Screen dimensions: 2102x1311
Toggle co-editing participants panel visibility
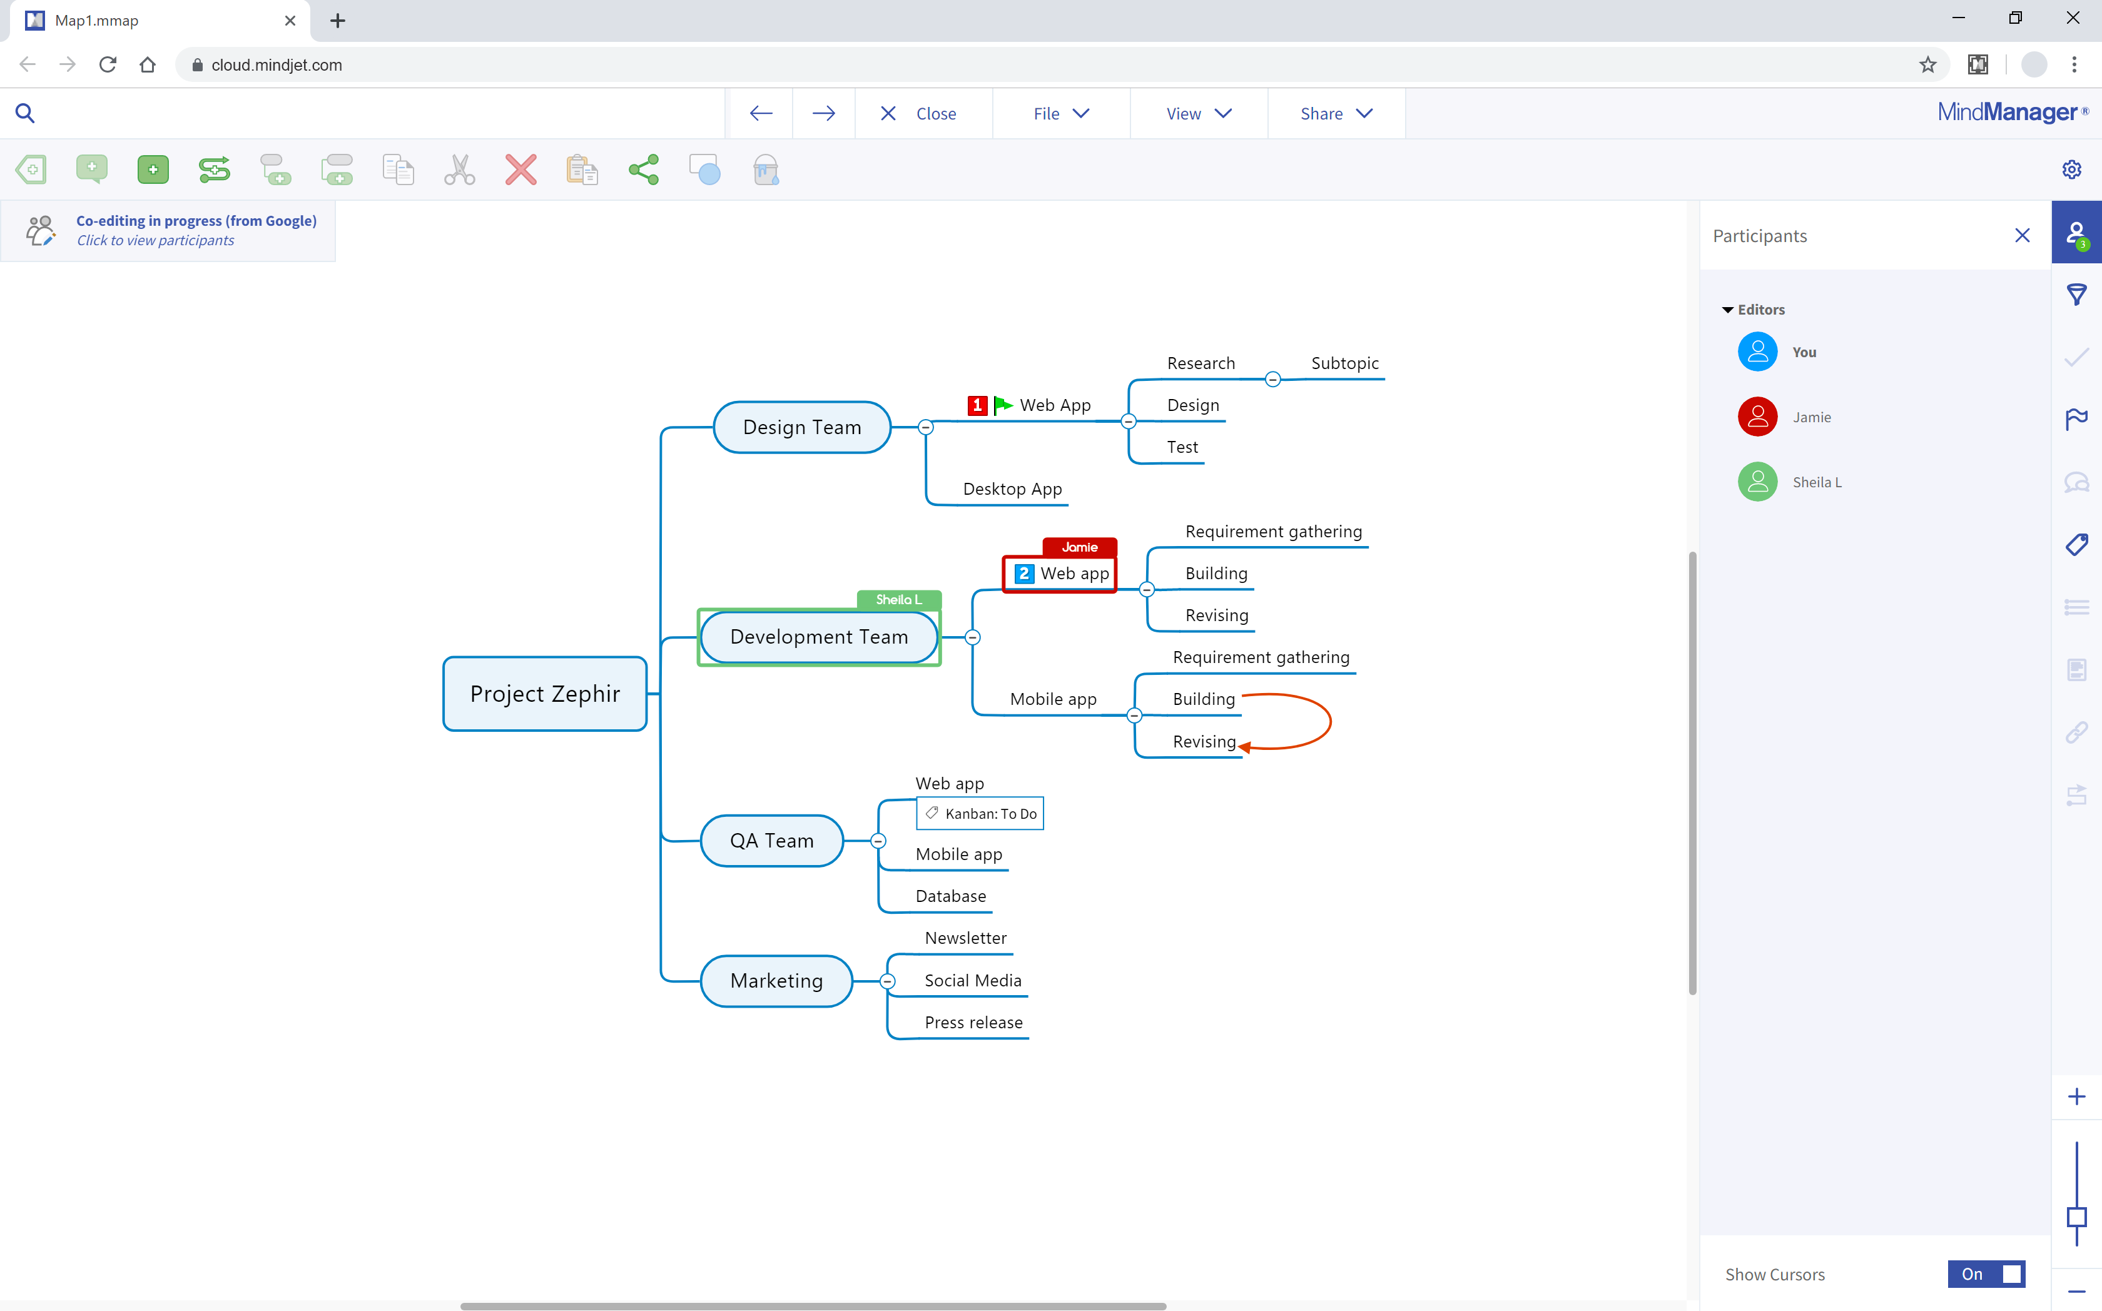coord(2076,236)
